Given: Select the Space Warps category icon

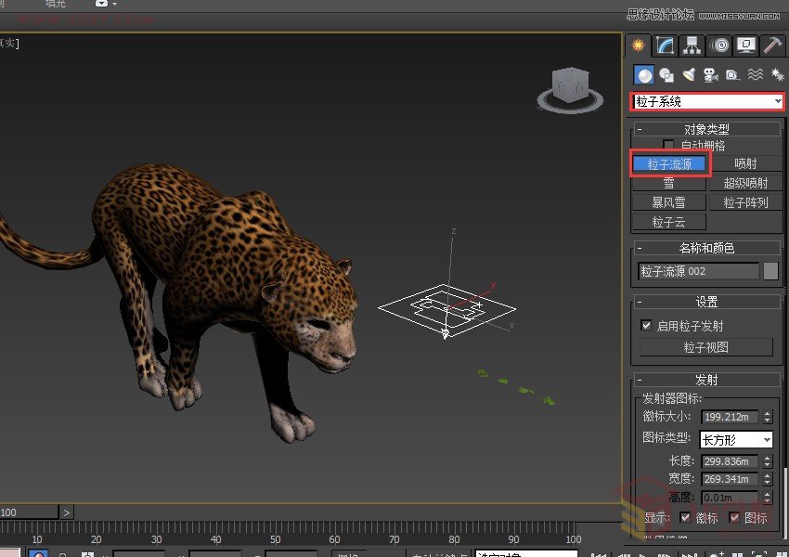Looking at the screenshot, I should [756, 75].
